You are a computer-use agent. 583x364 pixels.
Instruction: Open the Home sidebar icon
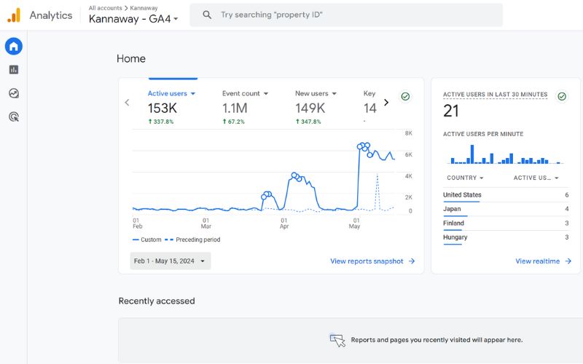click(14, 47)
